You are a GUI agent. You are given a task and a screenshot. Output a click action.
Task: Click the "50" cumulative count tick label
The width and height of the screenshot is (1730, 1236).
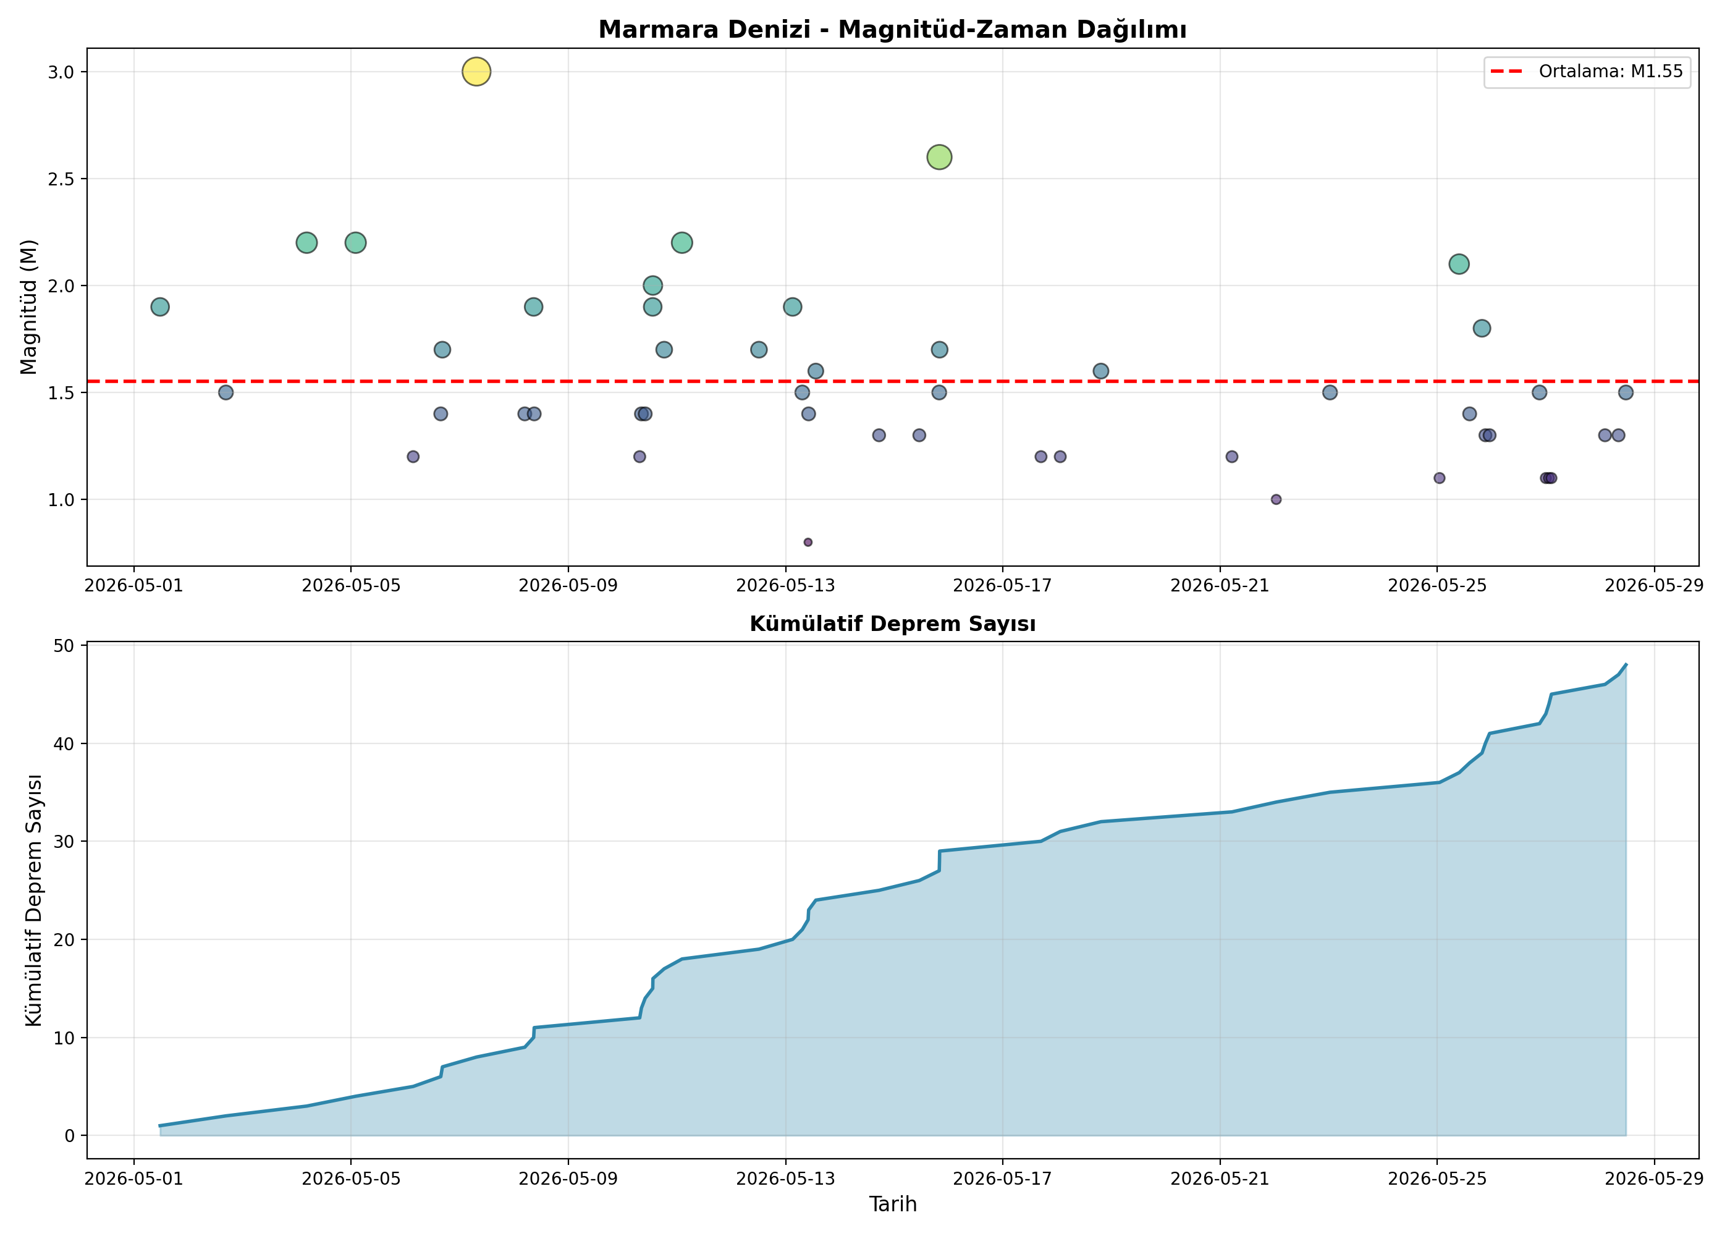pos(65,645)
